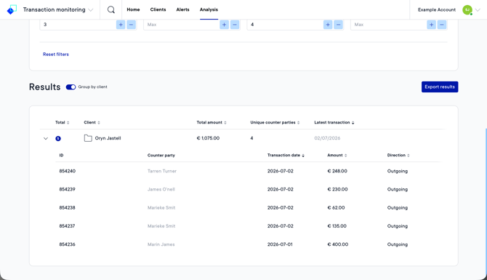Screen dimensions: 487x280
Task: Increment the field showing value 3
Action: [x=121, y=25]
